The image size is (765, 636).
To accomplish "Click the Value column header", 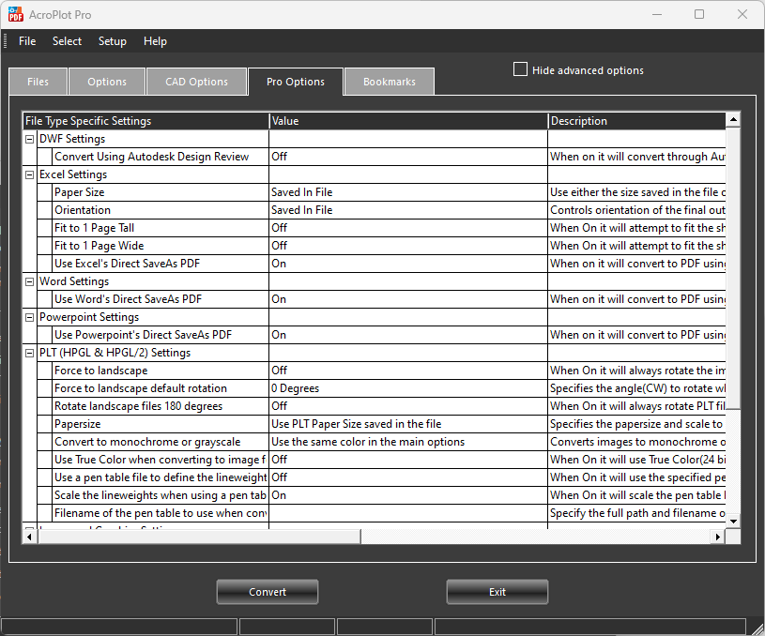I will [x=409, y=121].
